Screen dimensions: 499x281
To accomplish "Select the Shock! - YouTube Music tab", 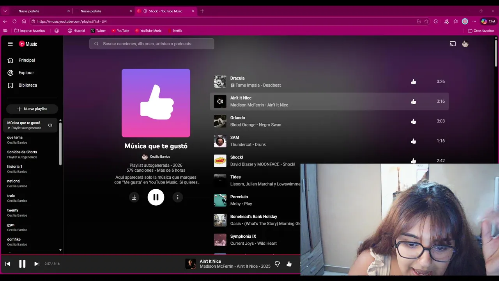I will pyautogui.click(x=165, y=11).
